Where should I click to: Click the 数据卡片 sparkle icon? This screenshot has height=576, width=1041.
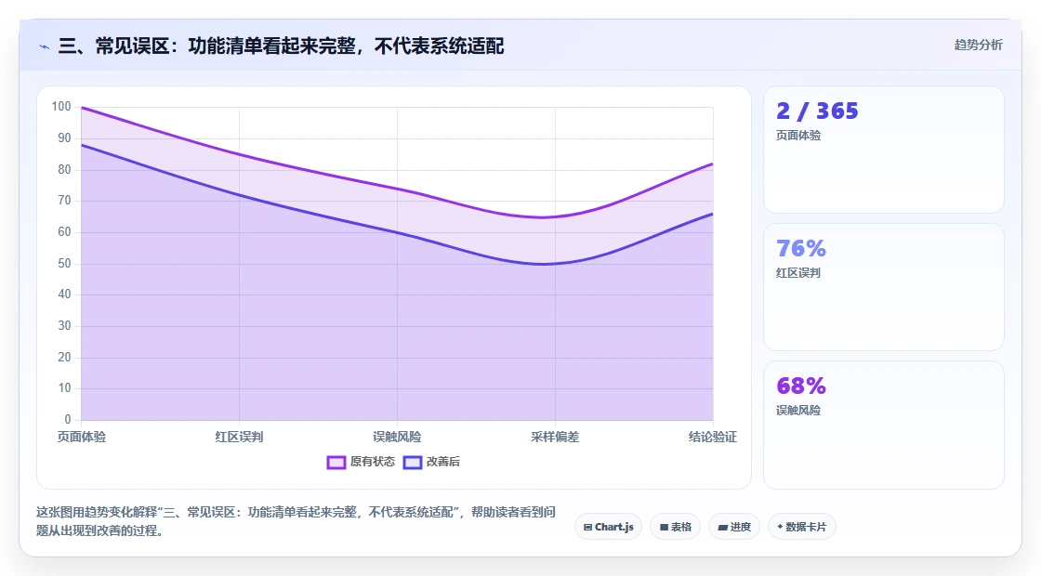[780, 527]
